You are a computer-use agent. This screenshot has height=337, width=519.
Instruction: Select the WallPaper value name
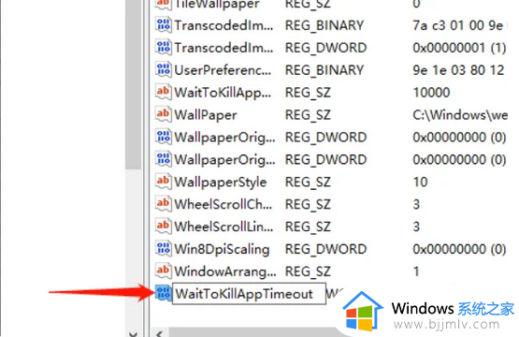(x=206, y=115)
